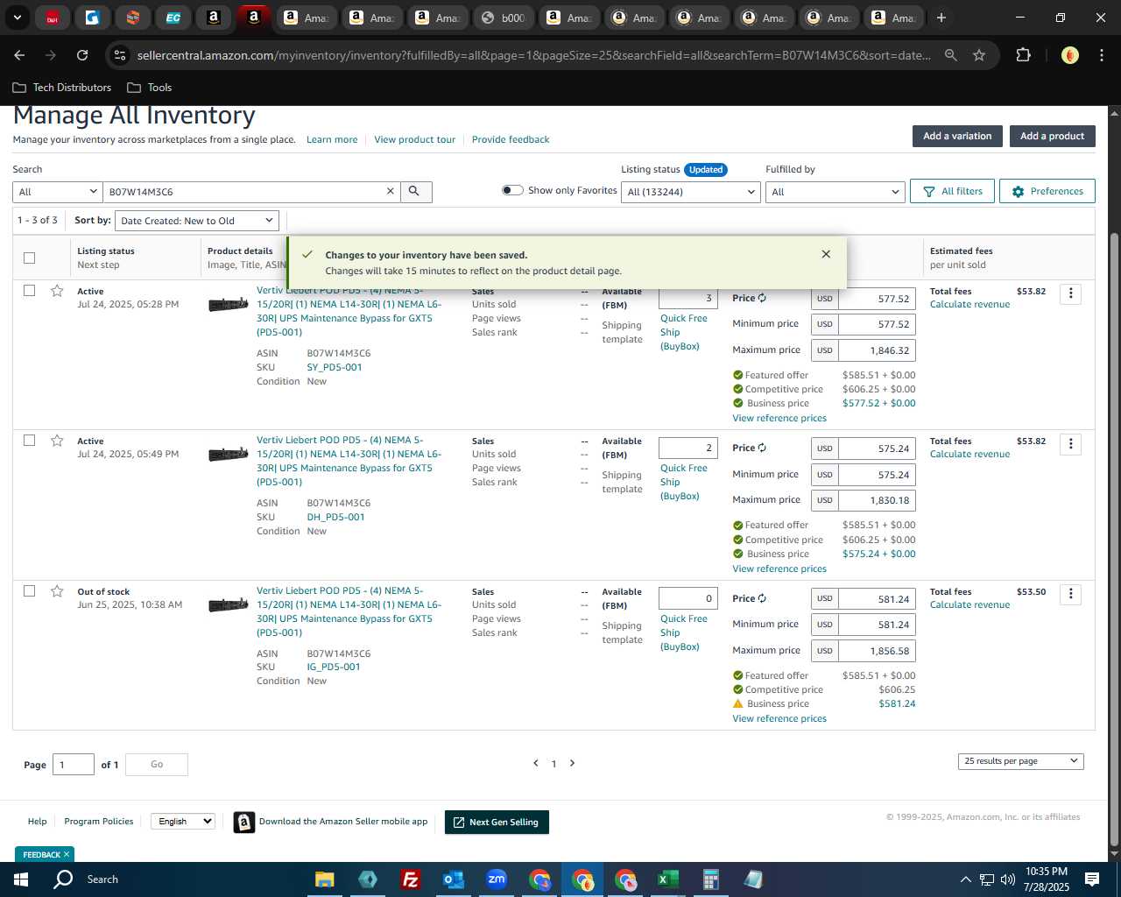The height and width of the screenshot is (897, 1121).
Task: Open the Learn more link
Action: [x=332, y=139]
